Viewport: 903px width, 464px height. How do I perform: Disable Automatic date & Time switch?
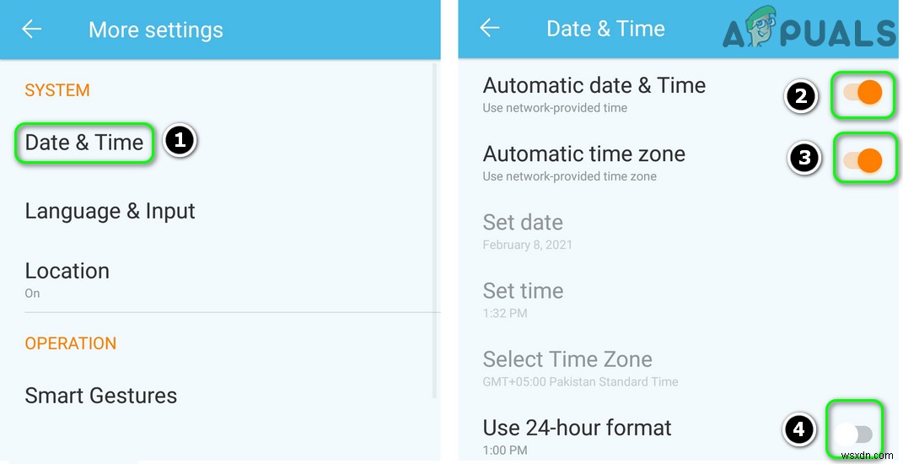click(x=863, y=93)
